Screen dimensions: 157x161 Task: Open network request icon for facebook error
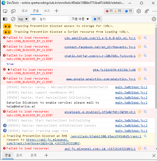click(139, 47)
